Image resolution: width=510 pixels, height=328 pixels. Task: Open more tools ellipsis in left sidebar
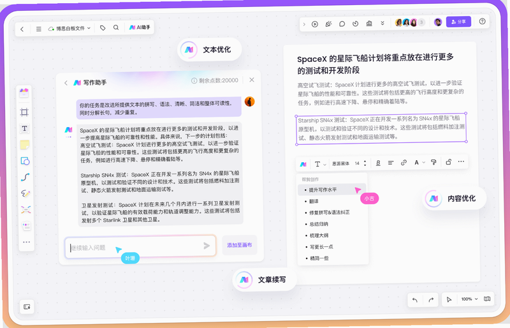coord(26,242)
